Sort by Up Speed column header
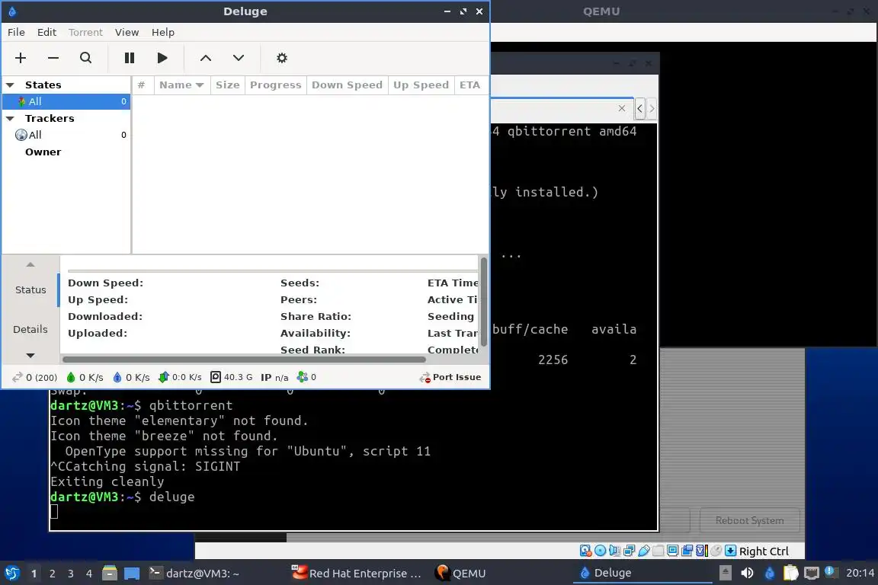Viewport: 878px width, 585px height. [421, 85]
